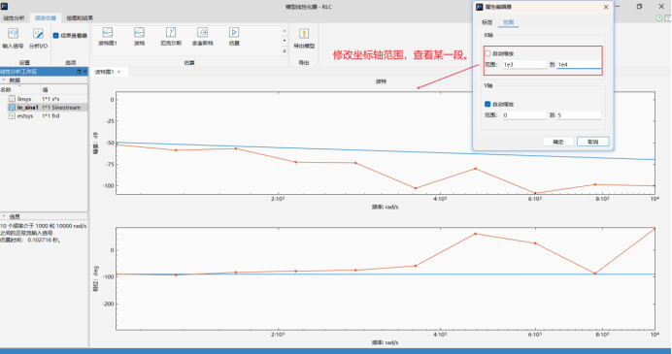Click the linsys variable icon

click(x=12, y=99)
